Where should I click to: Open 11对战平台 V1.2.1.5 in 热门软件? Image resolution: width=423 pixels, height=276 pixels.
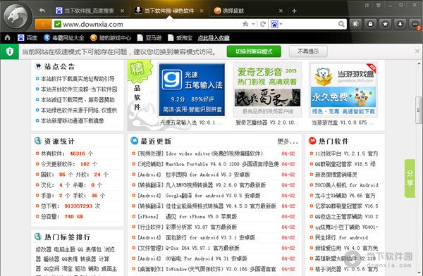(347, 153)
